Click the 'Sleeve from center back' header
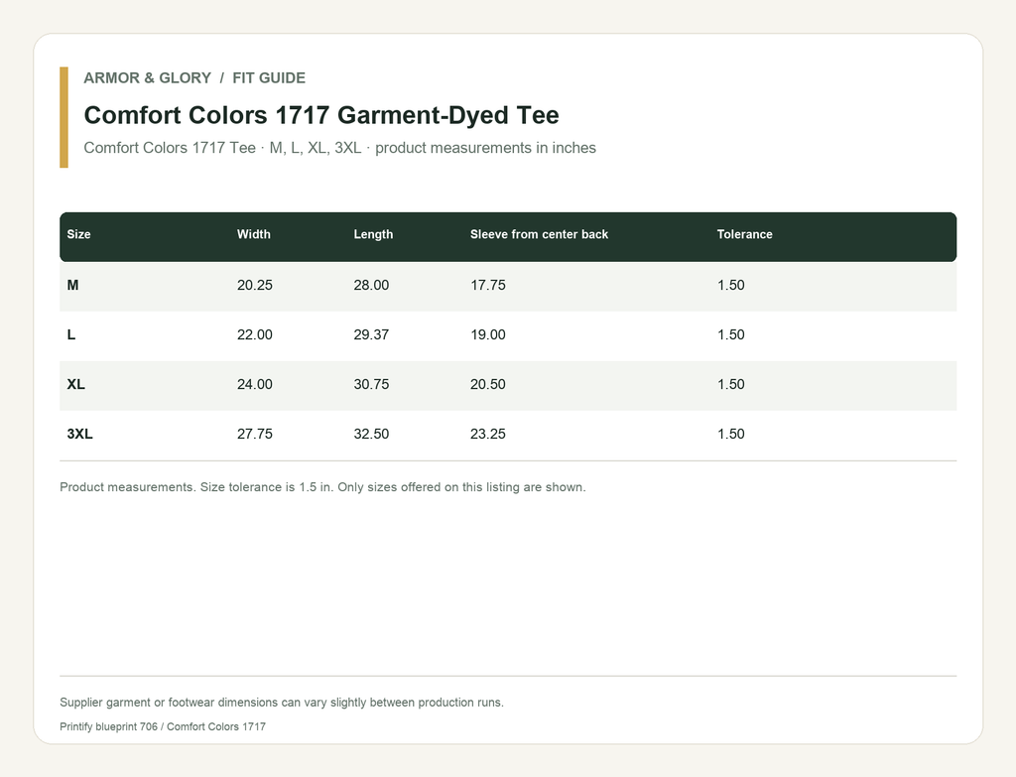1016x777 pixels. (x=539, y=234)
